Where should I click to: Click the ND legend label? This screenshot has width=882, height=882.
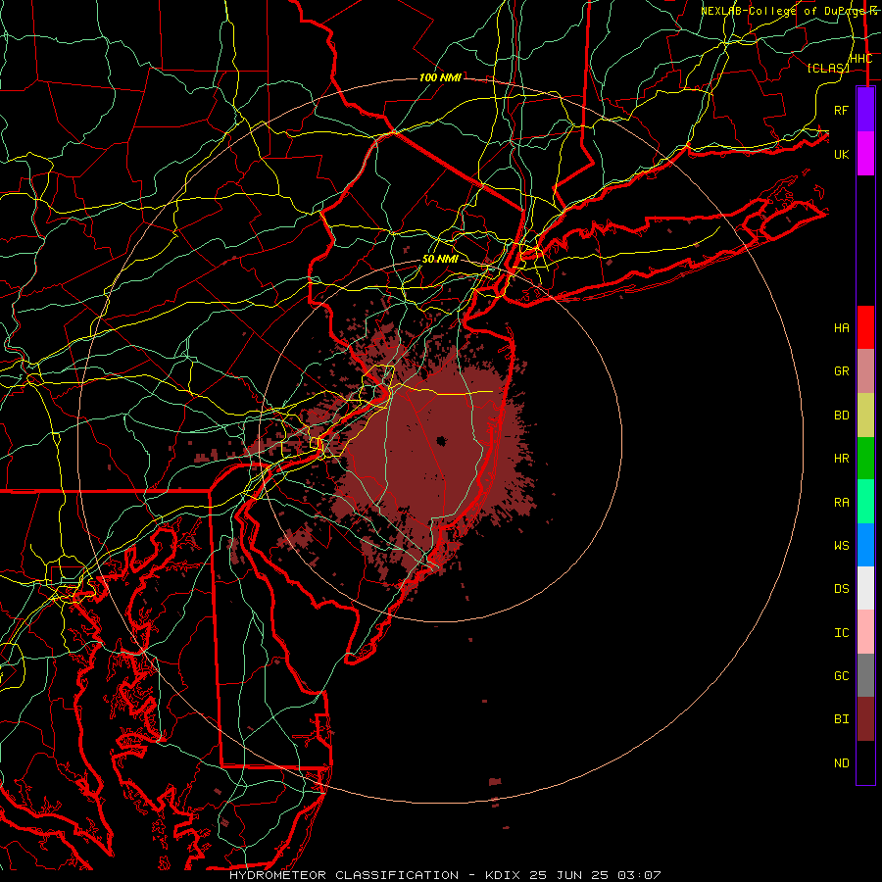pos(842,763)
